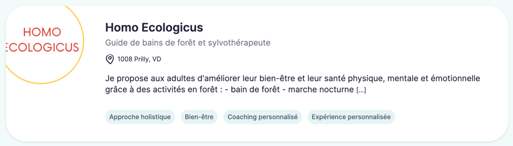Open the Homo Ecologicus profile title
Viewport: 513px width, 146px height.
click(154, 28)
